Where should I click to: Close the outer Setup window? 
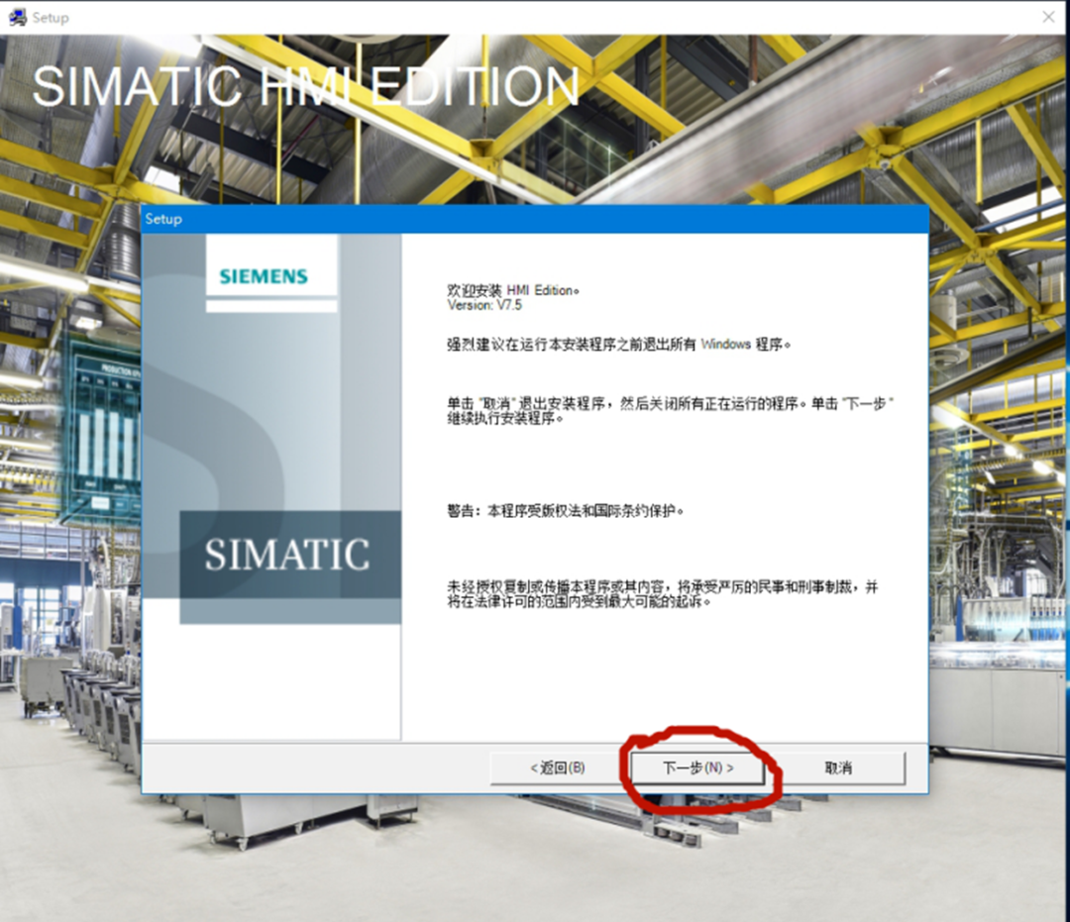point(1049,17)
